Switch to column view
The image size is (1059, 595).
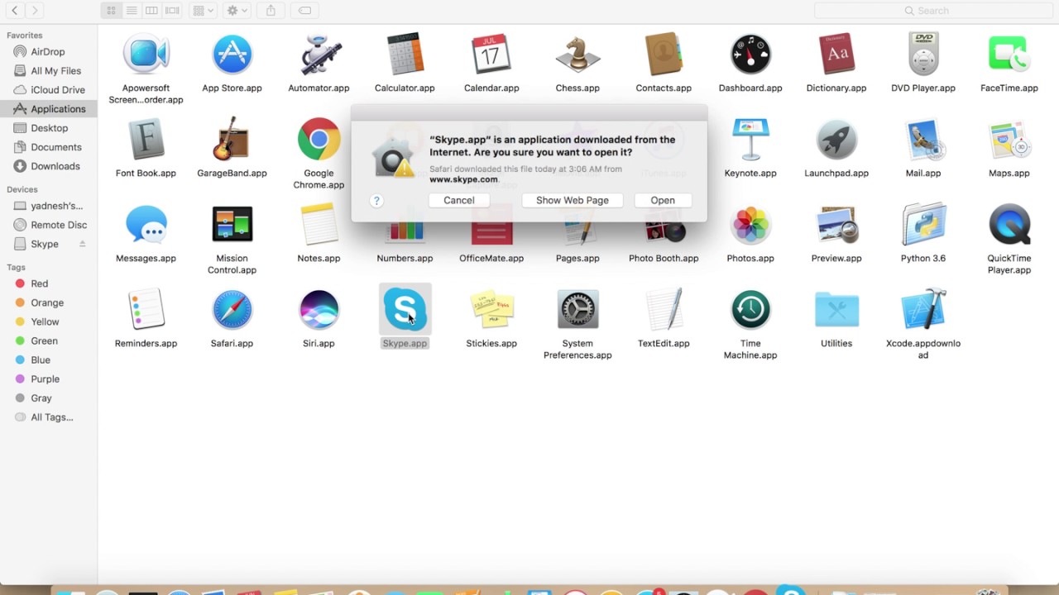151,10
